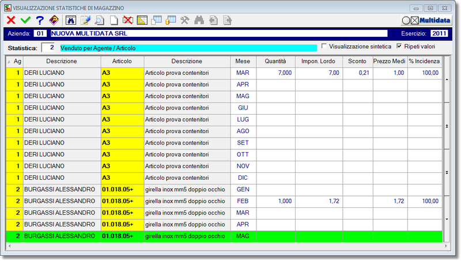Click month AGO in the table
The width and height of the screenshot is (461, 261).
coord(243,131)
